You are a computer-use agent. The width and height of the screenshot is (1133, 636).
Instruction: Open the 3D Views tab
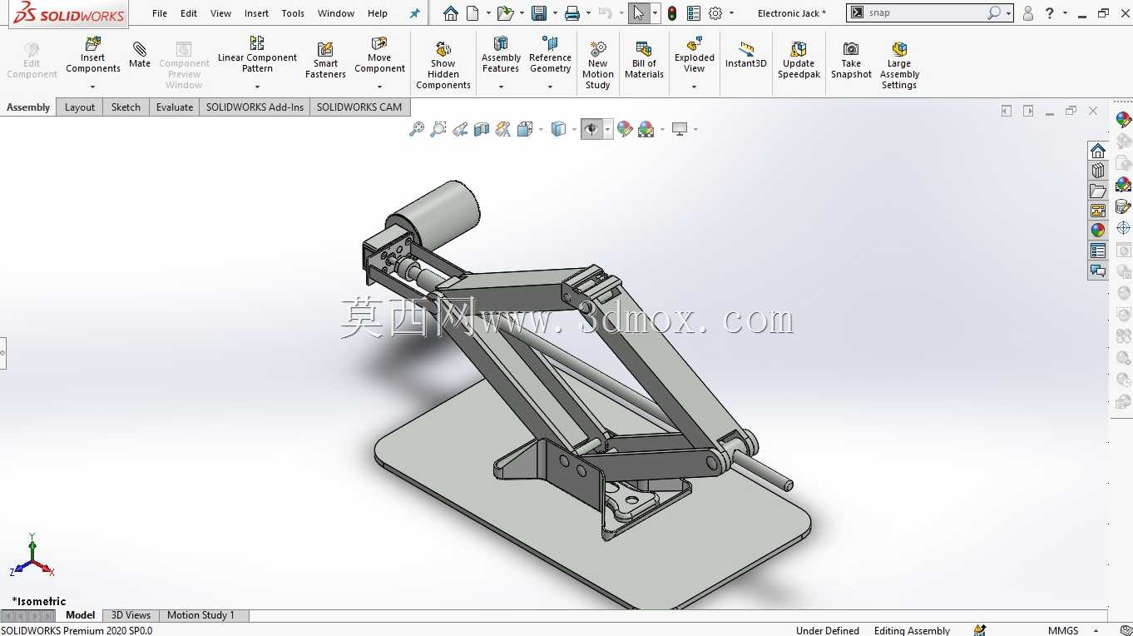(x=131, y=615)
